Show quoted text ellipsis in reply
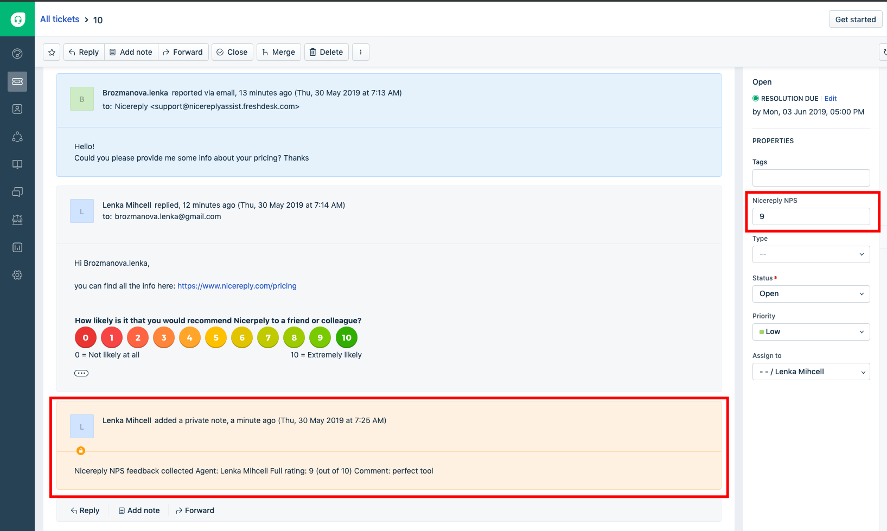This screenshot has height=531, width=887. (81, 373)
